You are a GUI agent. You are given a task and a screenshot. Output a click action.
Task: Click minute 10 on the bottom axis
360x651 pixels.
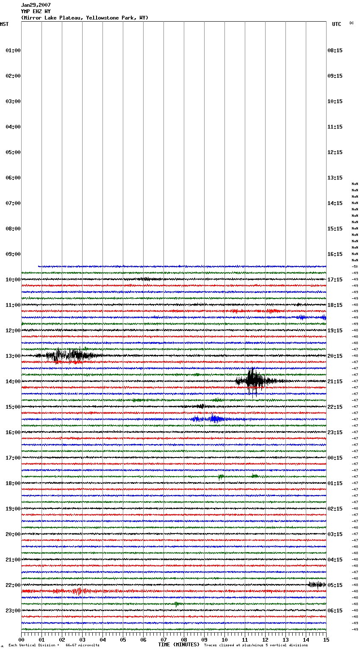[x=224, y=640]
